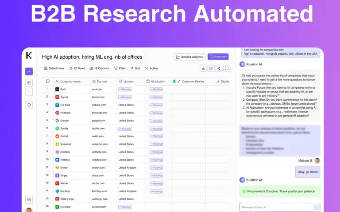The width and height of the screenshot is (340, 212).
Task: Toggle the select-all rows checkbox
Action: [48, 81]
